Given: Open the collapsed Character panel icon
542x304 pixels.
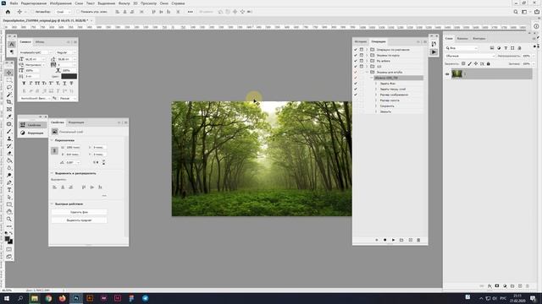Looking at the screenshot, I should 11,45.
